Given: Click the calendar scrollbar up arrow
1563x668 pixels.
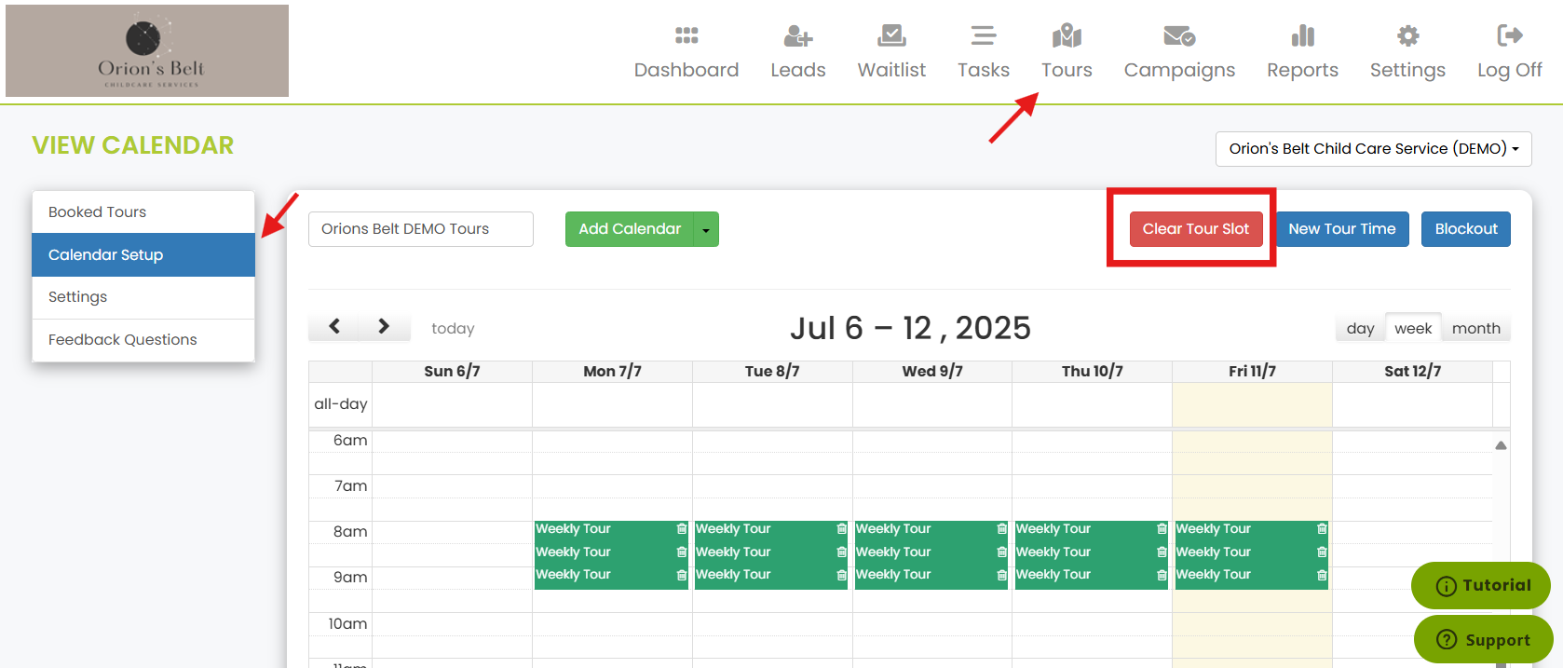Looking at the screenshot, I should point(1501,445).
